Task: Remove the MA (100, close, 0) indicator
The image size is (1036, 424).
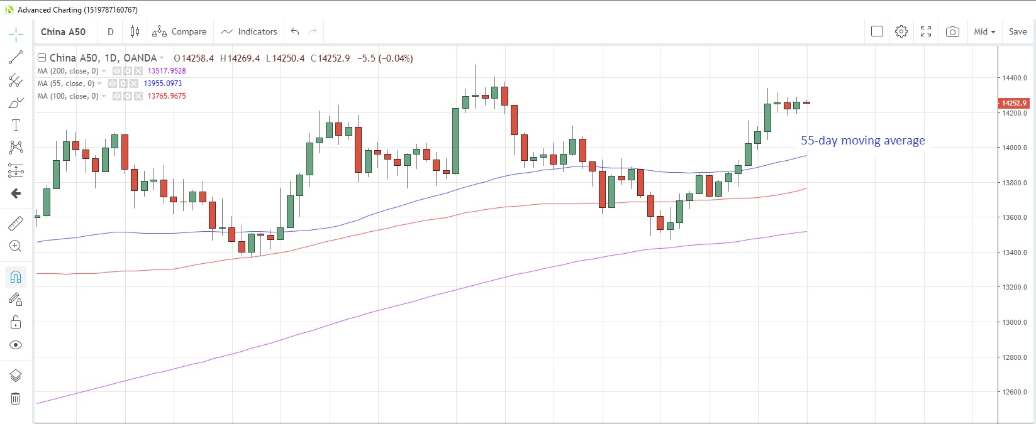Action: pyautogui.click(x=138, y=96)
